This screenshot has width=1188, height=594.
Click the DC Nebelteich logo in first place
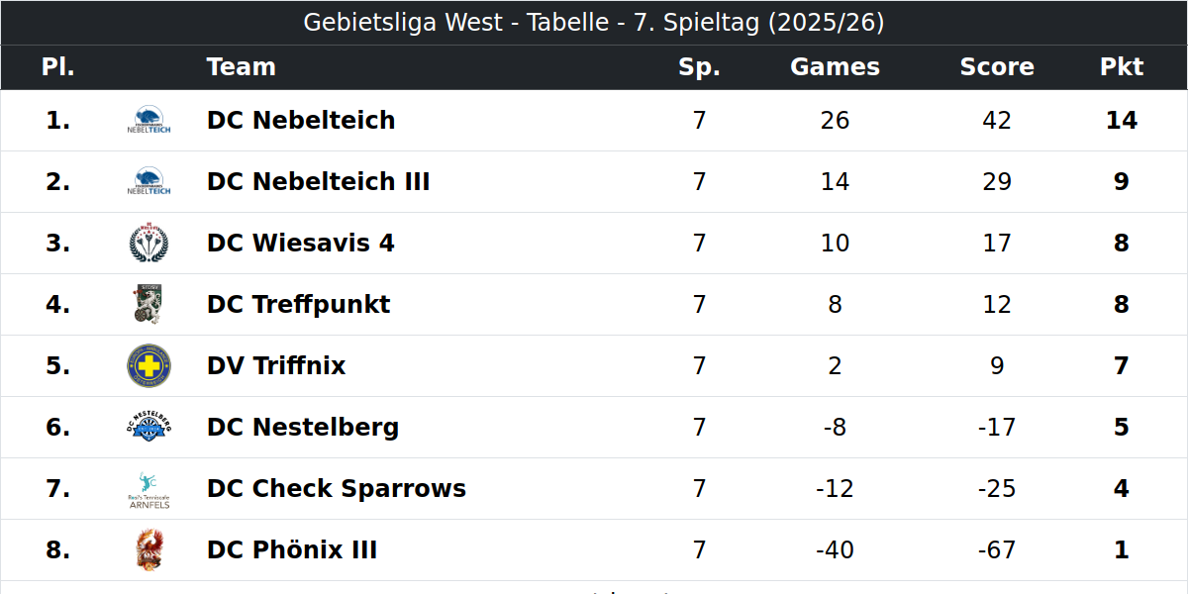pyautogui.click(x=148, y=121)
